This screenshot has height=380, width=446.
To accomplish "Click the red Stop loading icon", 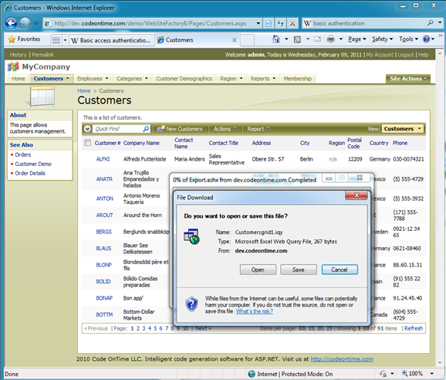I will 292,23.
